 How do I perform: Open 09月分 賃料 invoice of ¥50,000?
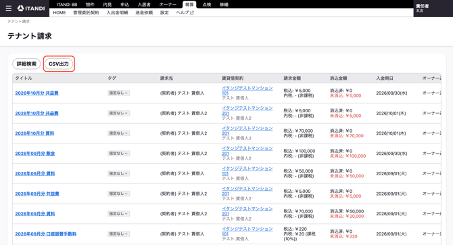[35, 173]
